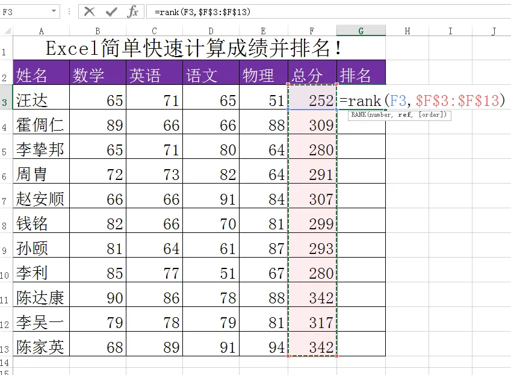The image size is (511, 375).
Task: Click name cell 陈家英
Action: [41, 344]
